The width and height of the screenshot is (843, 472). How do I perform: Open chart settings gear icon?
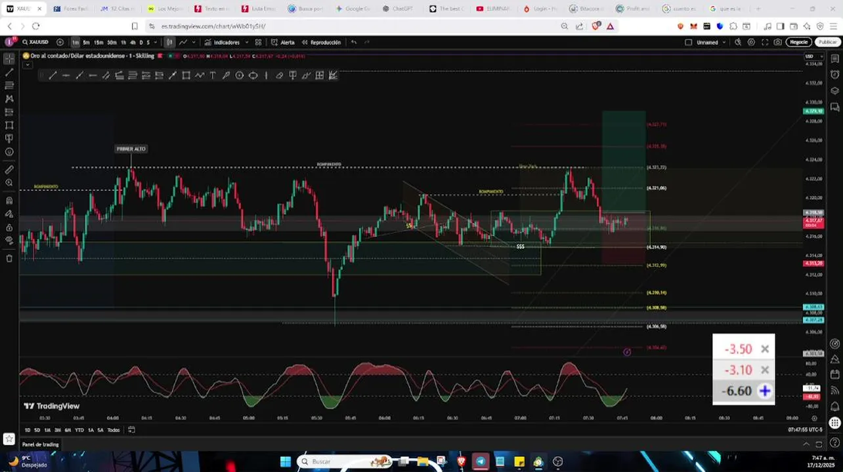751,42
